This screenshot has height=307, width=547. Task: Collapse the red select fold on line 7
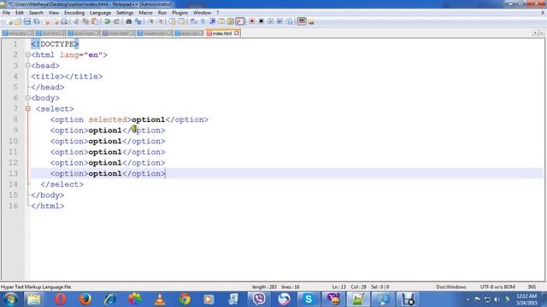[28, 108]
